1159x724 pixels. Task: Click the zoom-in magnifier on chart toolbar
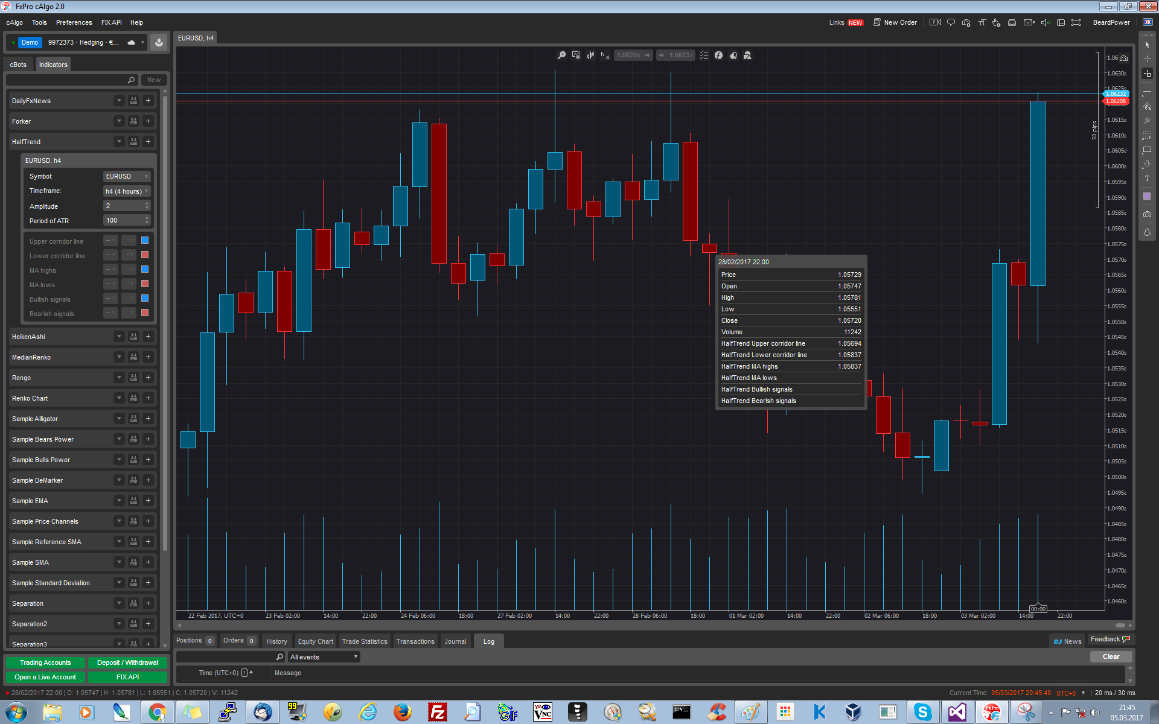tap(561, 55)
